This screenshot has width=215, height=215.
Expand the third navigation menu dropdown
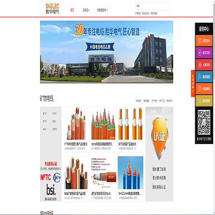(102, 10)
